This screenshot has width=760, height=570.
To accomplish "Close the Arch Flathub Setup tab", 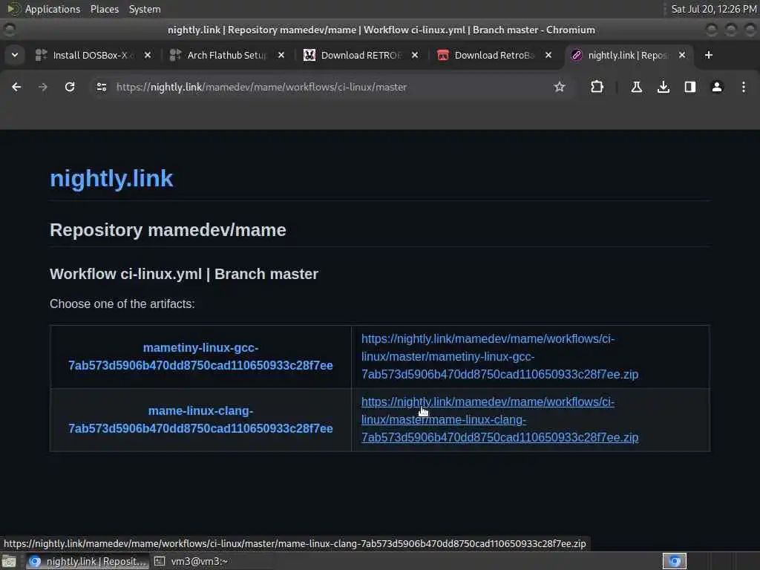I will point(281,55).
